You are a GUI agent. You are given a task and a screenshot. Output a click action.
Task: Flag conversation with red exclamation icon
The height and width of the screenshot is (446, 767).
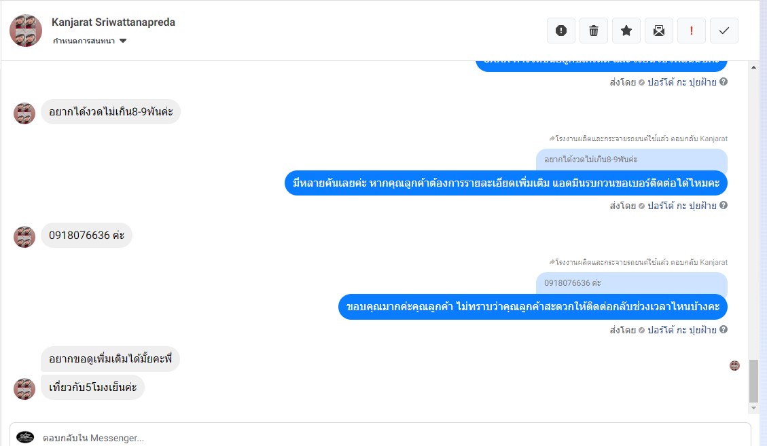click(691, 31)
